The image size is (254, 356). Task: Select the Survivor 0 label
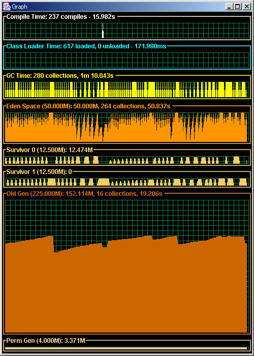click(x=49, y=150)
